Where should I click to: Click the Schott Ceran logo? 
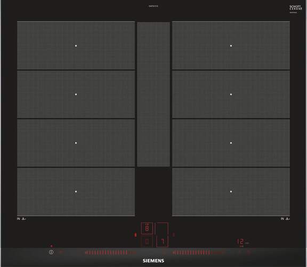click(x=296, y=9)
